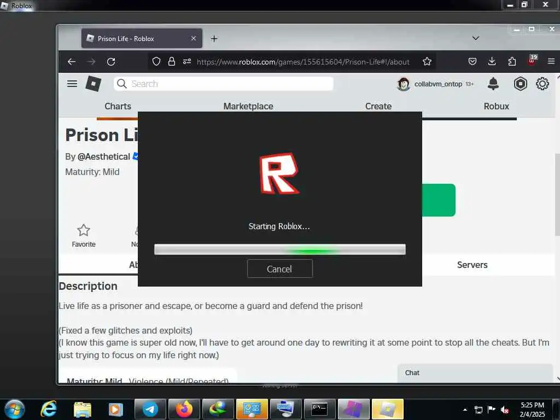The image size is (560, 420).
Task: Open the Robux balance icon
Action: tap(521, 84)
